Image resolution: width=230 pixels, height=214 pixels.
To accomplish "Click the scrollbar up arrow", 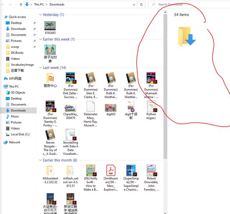I will click(x=165, y=12).
